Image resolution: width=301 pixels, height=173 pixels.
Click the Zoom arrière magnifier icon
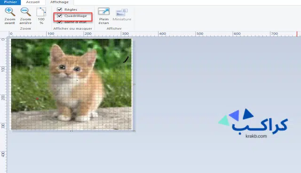pos(25,12)
